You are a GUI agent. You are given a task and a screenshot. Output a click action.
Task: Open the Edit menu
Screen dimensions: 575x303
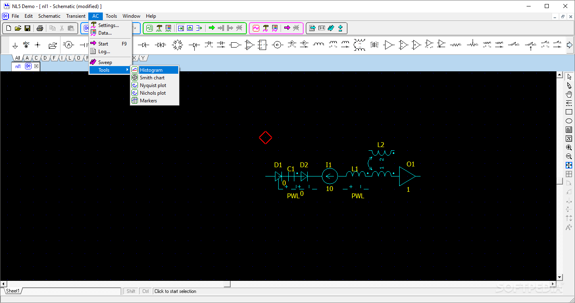click(x=29, y=16)
